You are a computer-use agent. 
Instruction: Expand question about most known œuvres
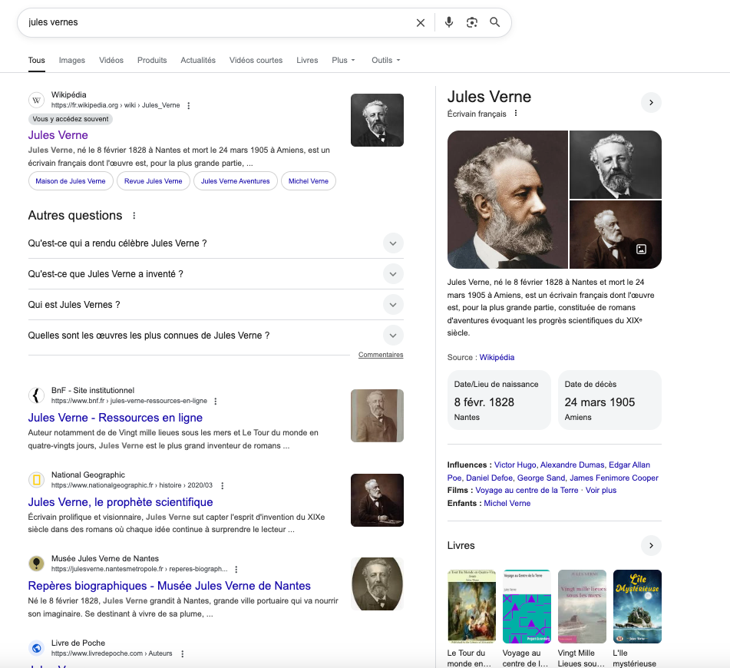click(216, 336)
